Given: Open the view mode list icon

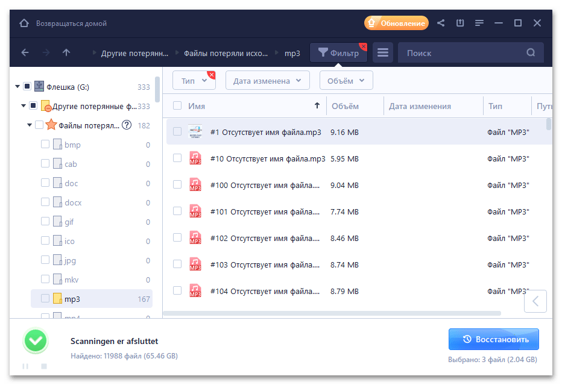Looking at the screenshot, I should [x=383, y=53].
